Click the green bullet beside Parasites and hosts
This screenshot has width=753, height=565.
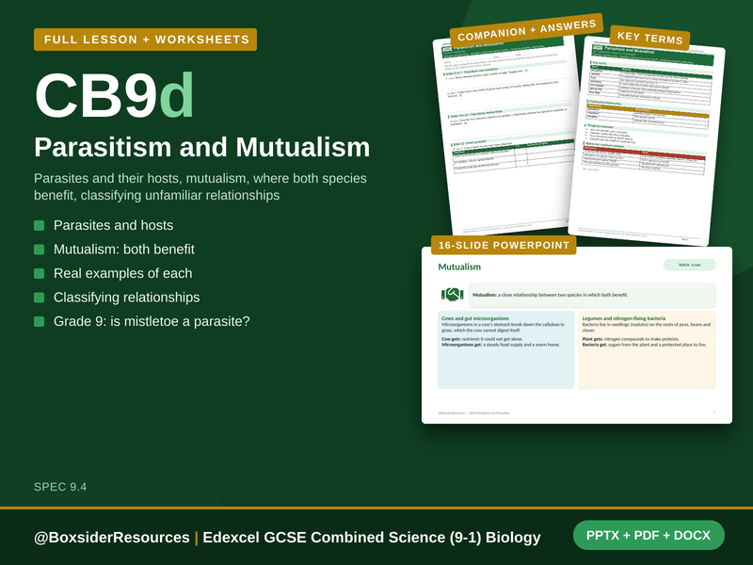40,225
